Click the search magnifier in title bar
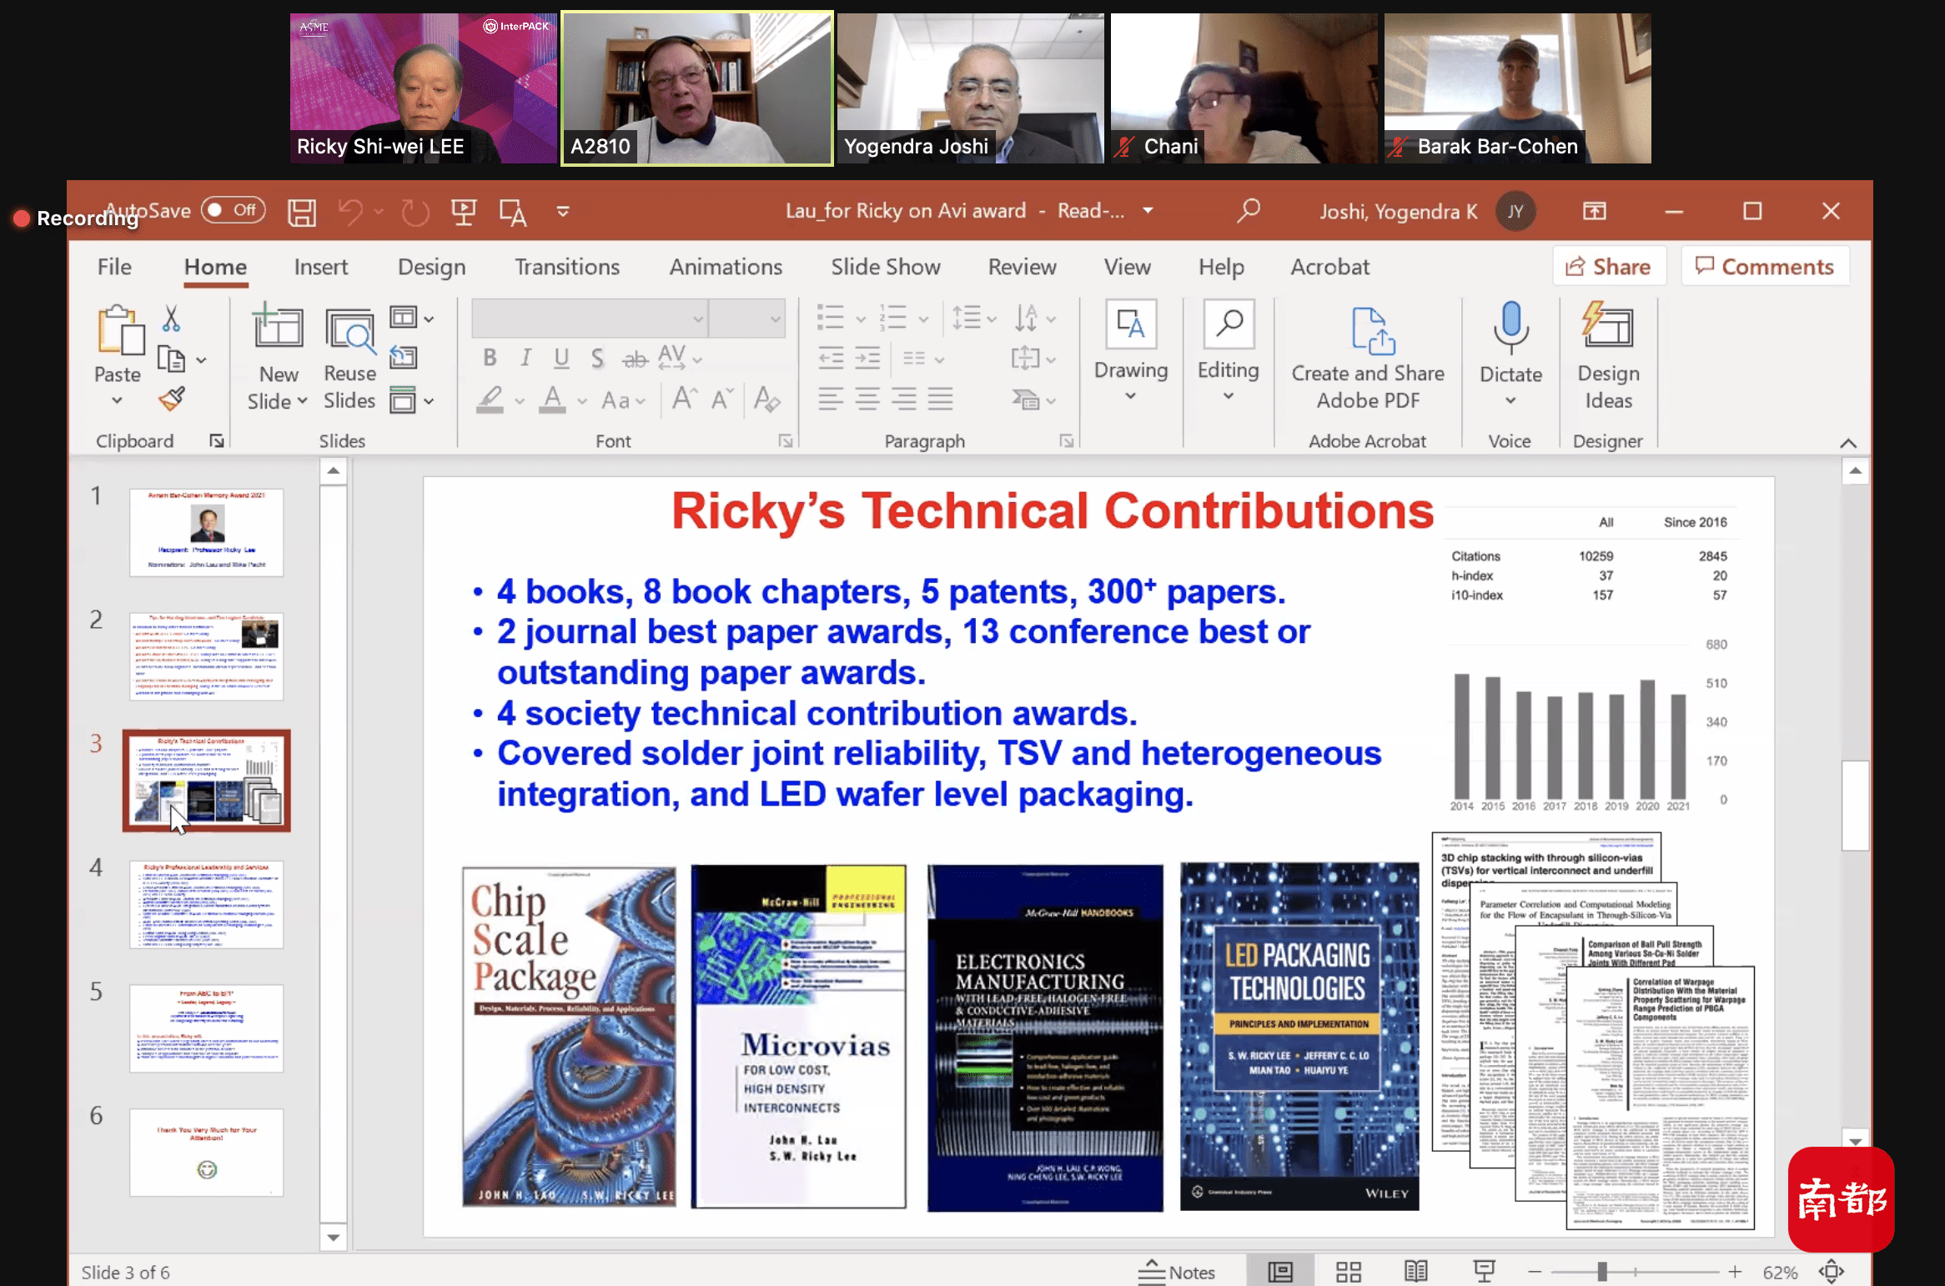This screenshot has height=1286, width=1945. pos(1248,210)
